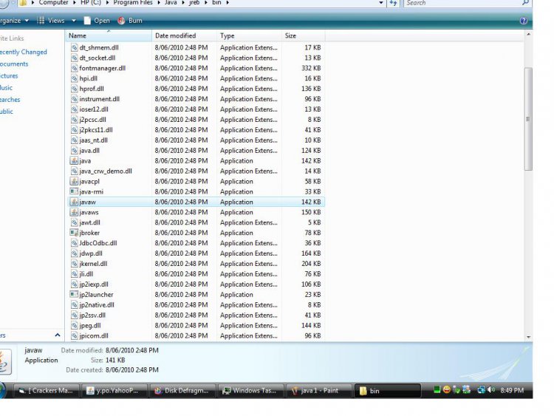Click Java in breadcrumb path

171,3
